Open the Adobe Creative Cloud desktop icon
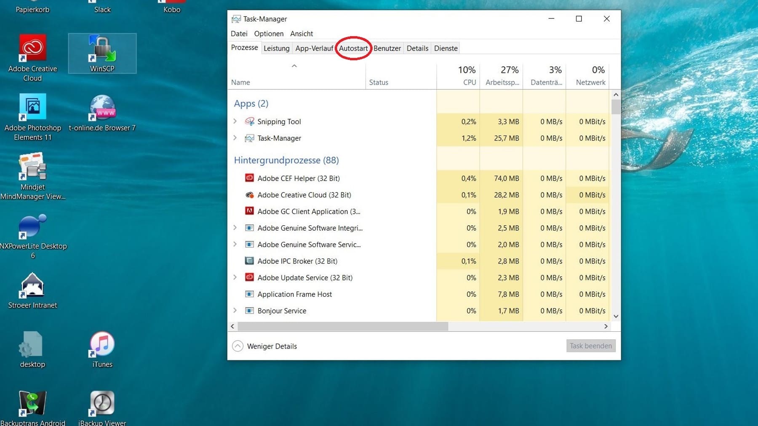Image resolution: width=758 pixels, height=426 pixels. pyautogui.click(x=32, y=58)
